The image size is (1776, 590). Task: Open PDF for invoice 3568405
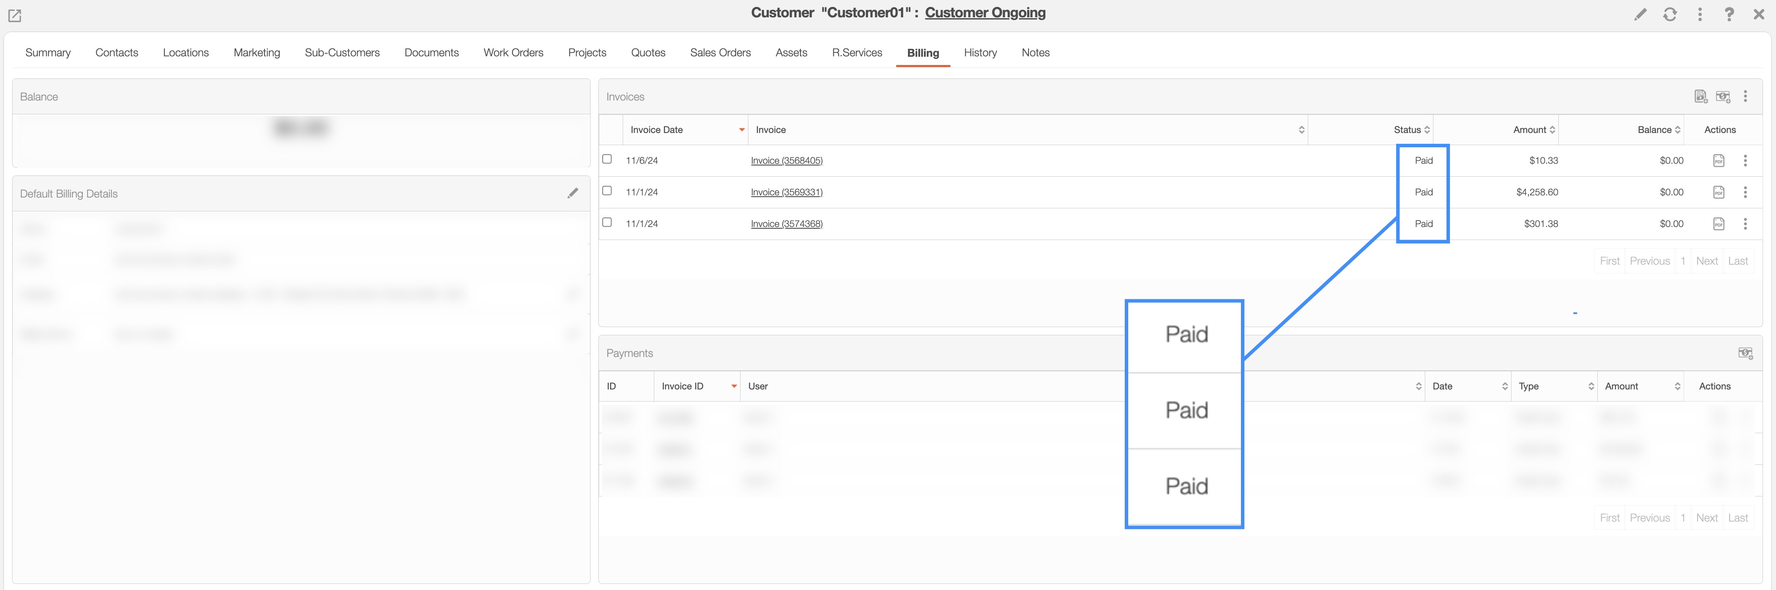coord(1718,160)
